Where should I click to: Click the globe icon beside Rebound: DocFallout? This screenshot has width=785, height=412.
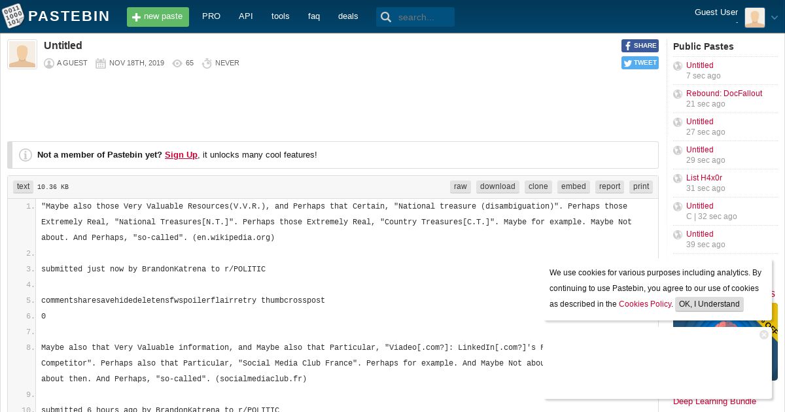[678, 94]
